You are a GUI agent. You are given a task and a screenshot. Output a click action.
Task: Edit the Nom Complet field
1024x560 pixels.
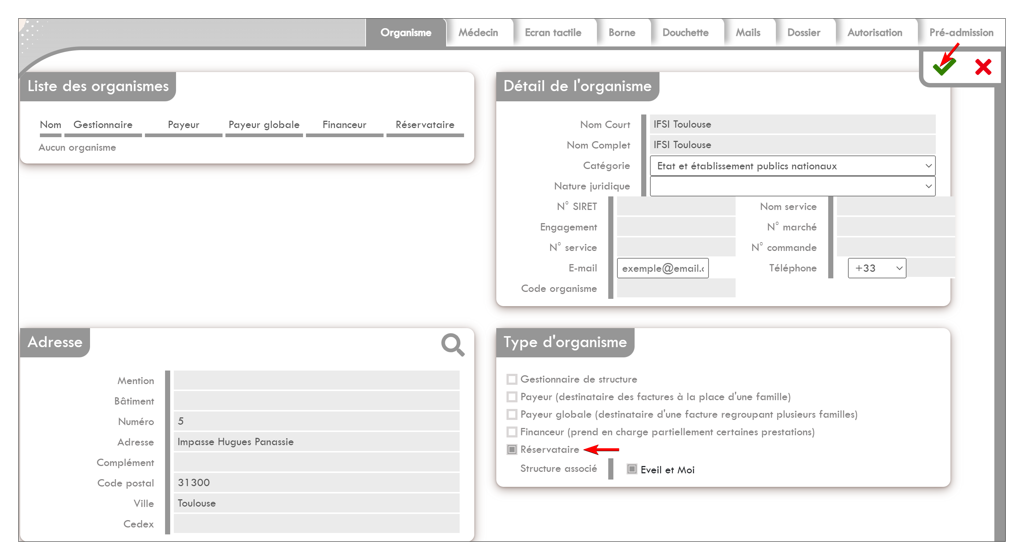(x=792, y=145)
